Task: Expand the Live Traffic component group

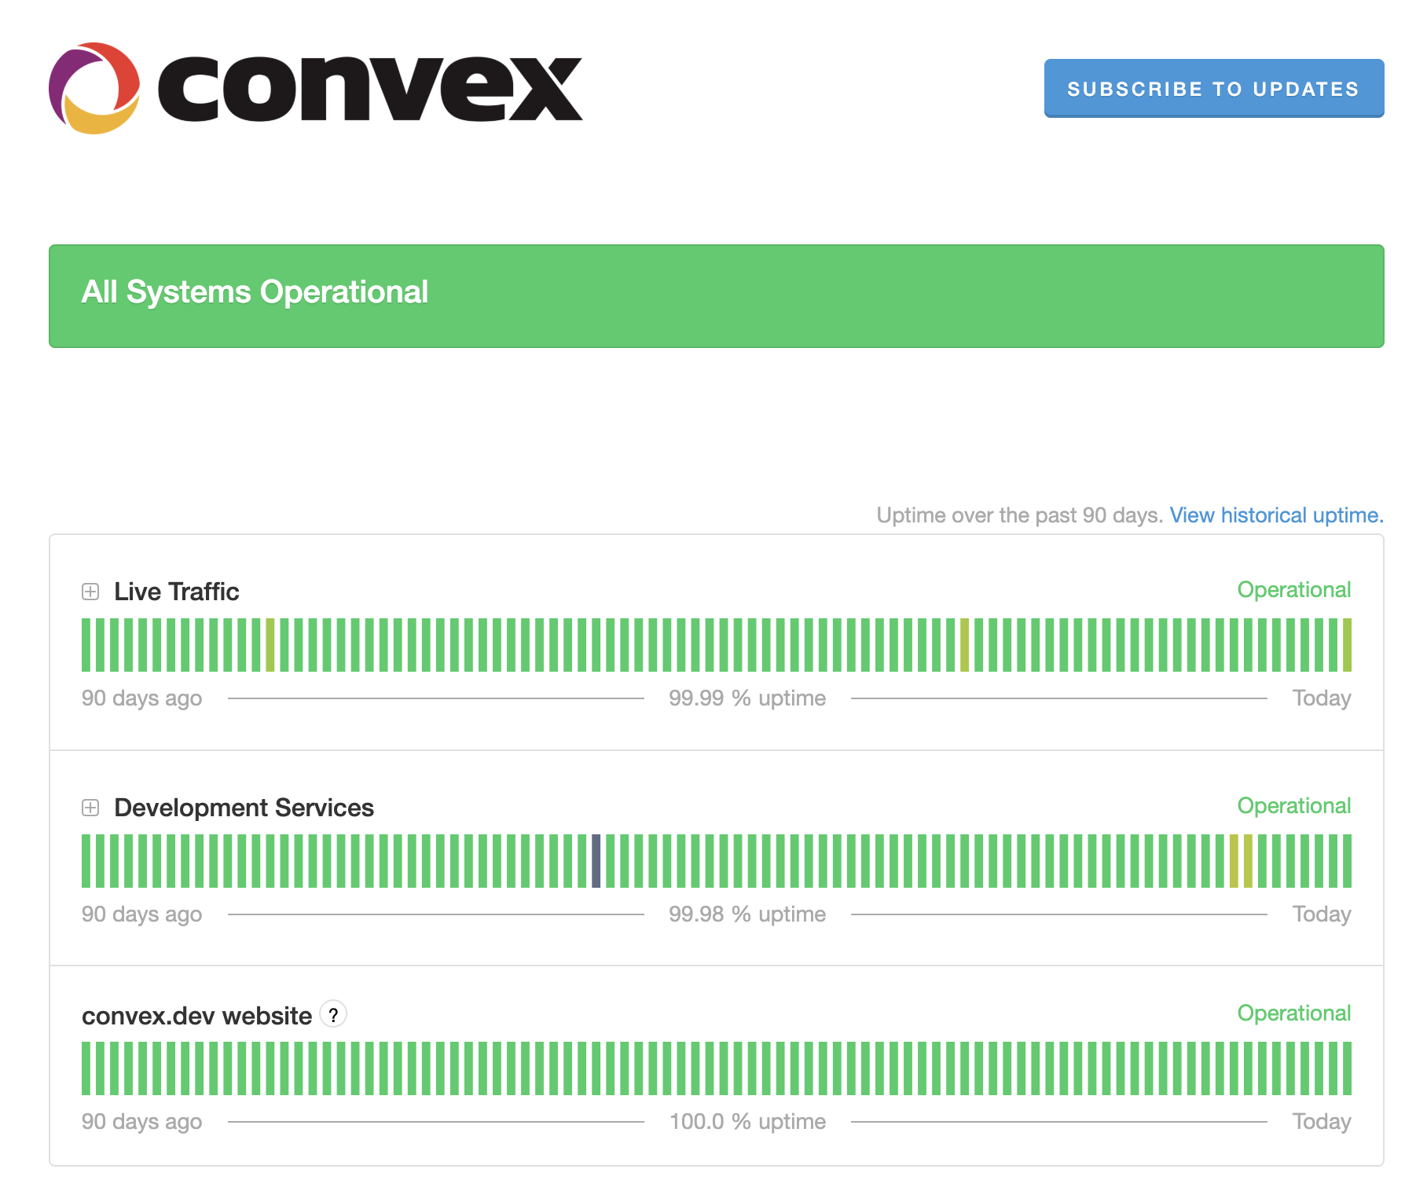Action: pyautogui.click(x=90, y=592)
